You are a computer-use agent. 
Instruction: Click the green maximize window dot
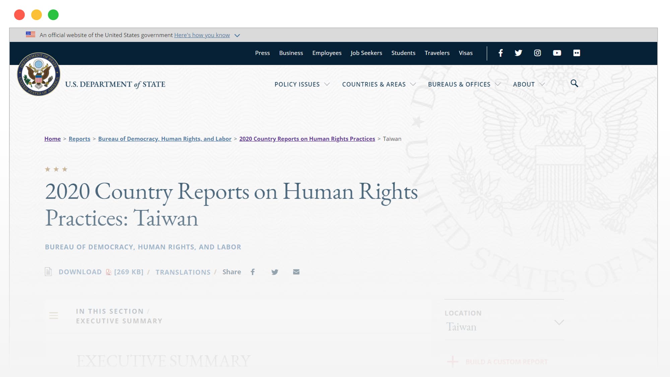(53, 15)
